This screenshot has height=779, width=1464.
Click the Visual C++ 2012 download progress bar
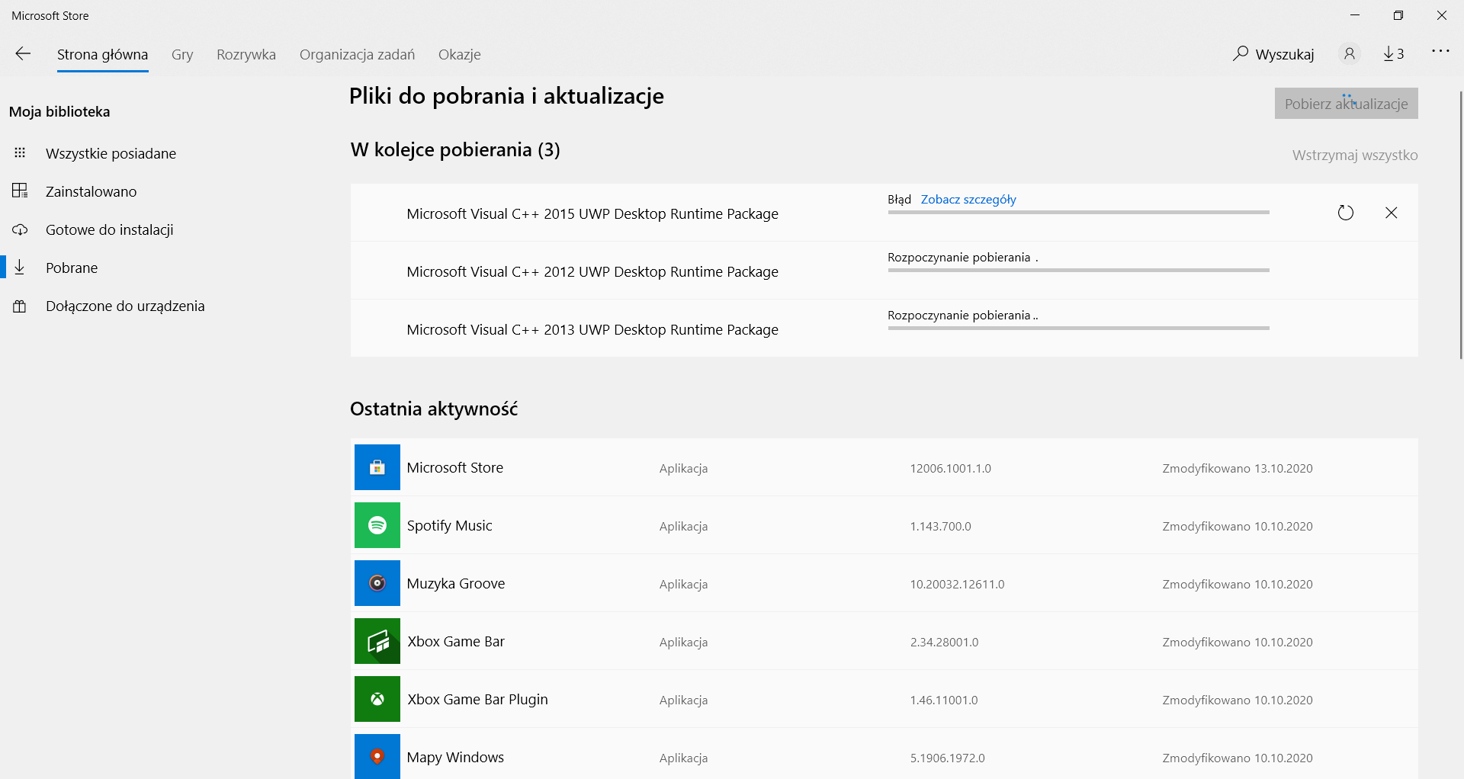click(x=1079, y=270)
